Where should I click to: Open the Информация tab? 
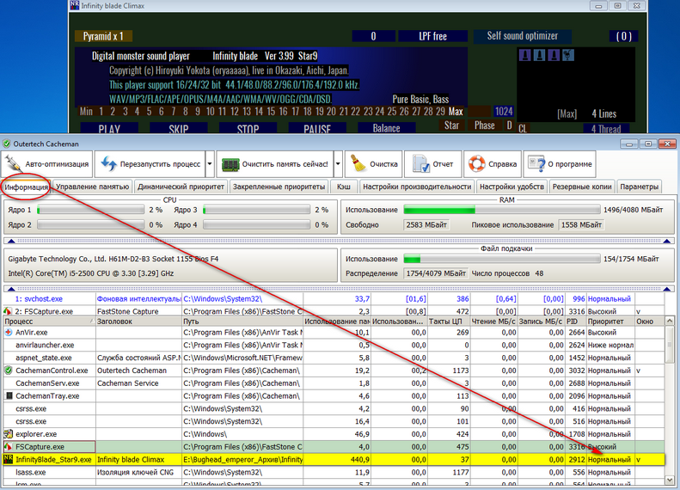point(27,187)
